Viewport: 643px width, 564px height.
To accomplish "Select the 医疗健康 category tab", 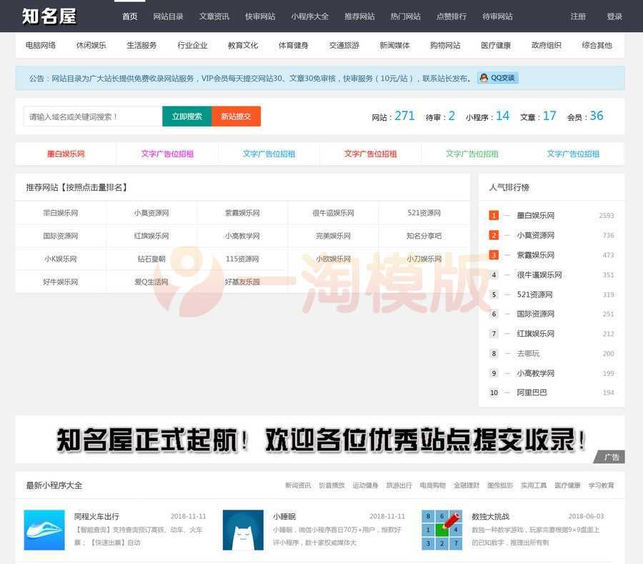I will tap(496, 45).
